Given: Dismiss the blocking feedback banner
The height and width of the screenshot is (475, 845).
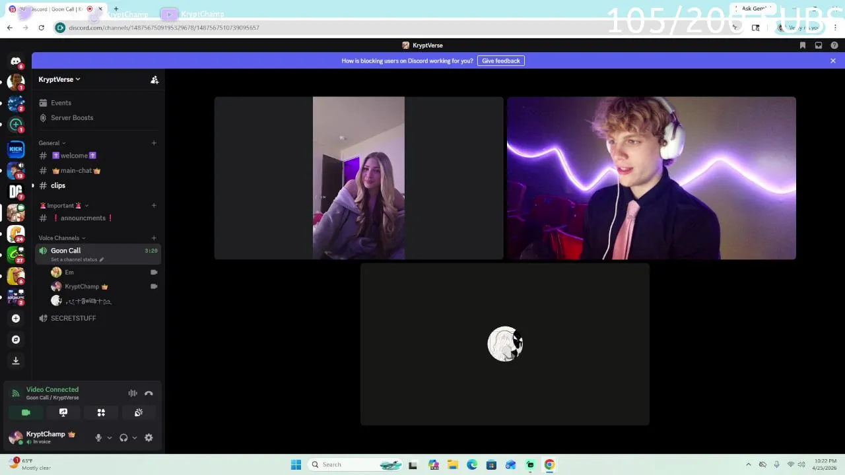Looking at the screenshot, I should coord(833,61).
